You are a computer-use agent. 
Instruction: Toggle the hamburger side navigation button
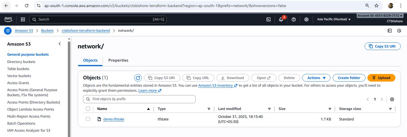point(8,31)
